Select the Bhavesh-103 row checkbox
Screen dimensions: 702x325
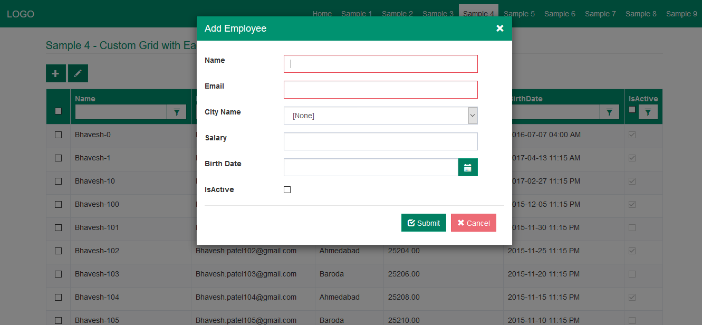[x=59, y=274]
